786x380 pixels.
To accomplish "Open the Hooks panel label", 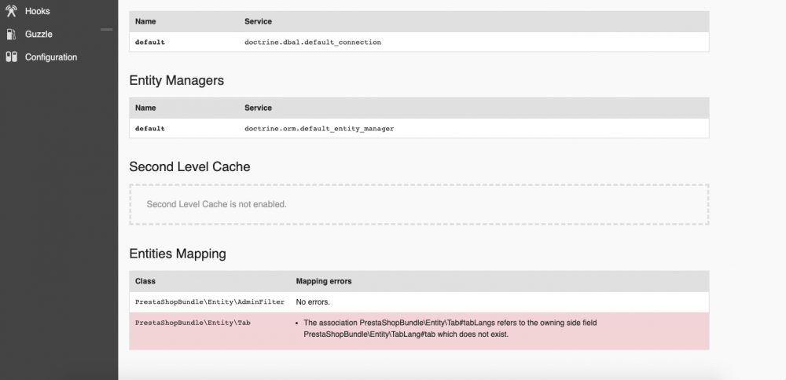I will pyautogui.click(x=38, y=12).
